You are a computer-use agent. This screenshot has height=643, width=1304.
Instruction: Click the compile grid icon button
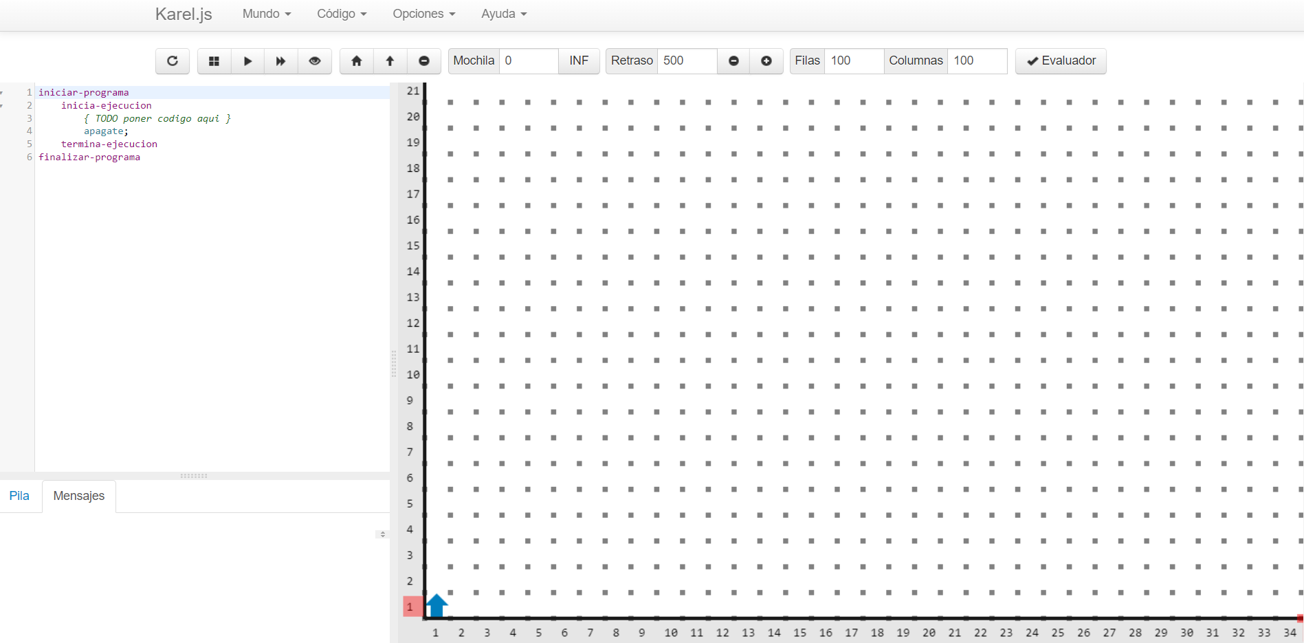(x=214, y=61)
